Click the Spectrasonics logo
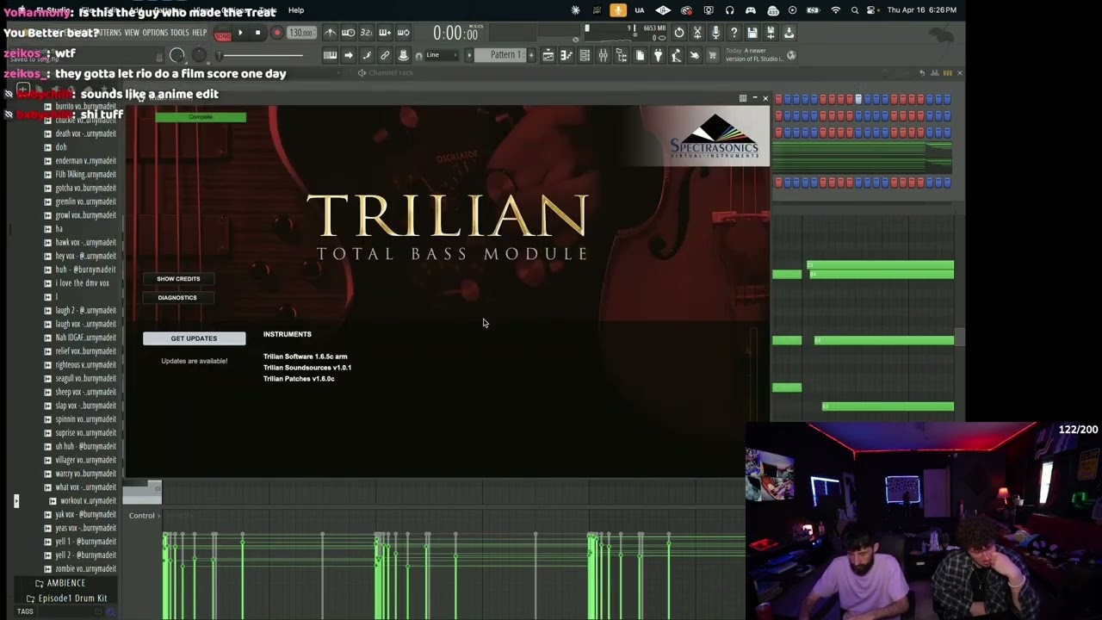 (715, 136)
